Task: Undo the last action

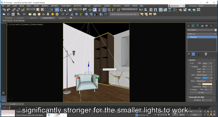Action: tap(4, 10)
